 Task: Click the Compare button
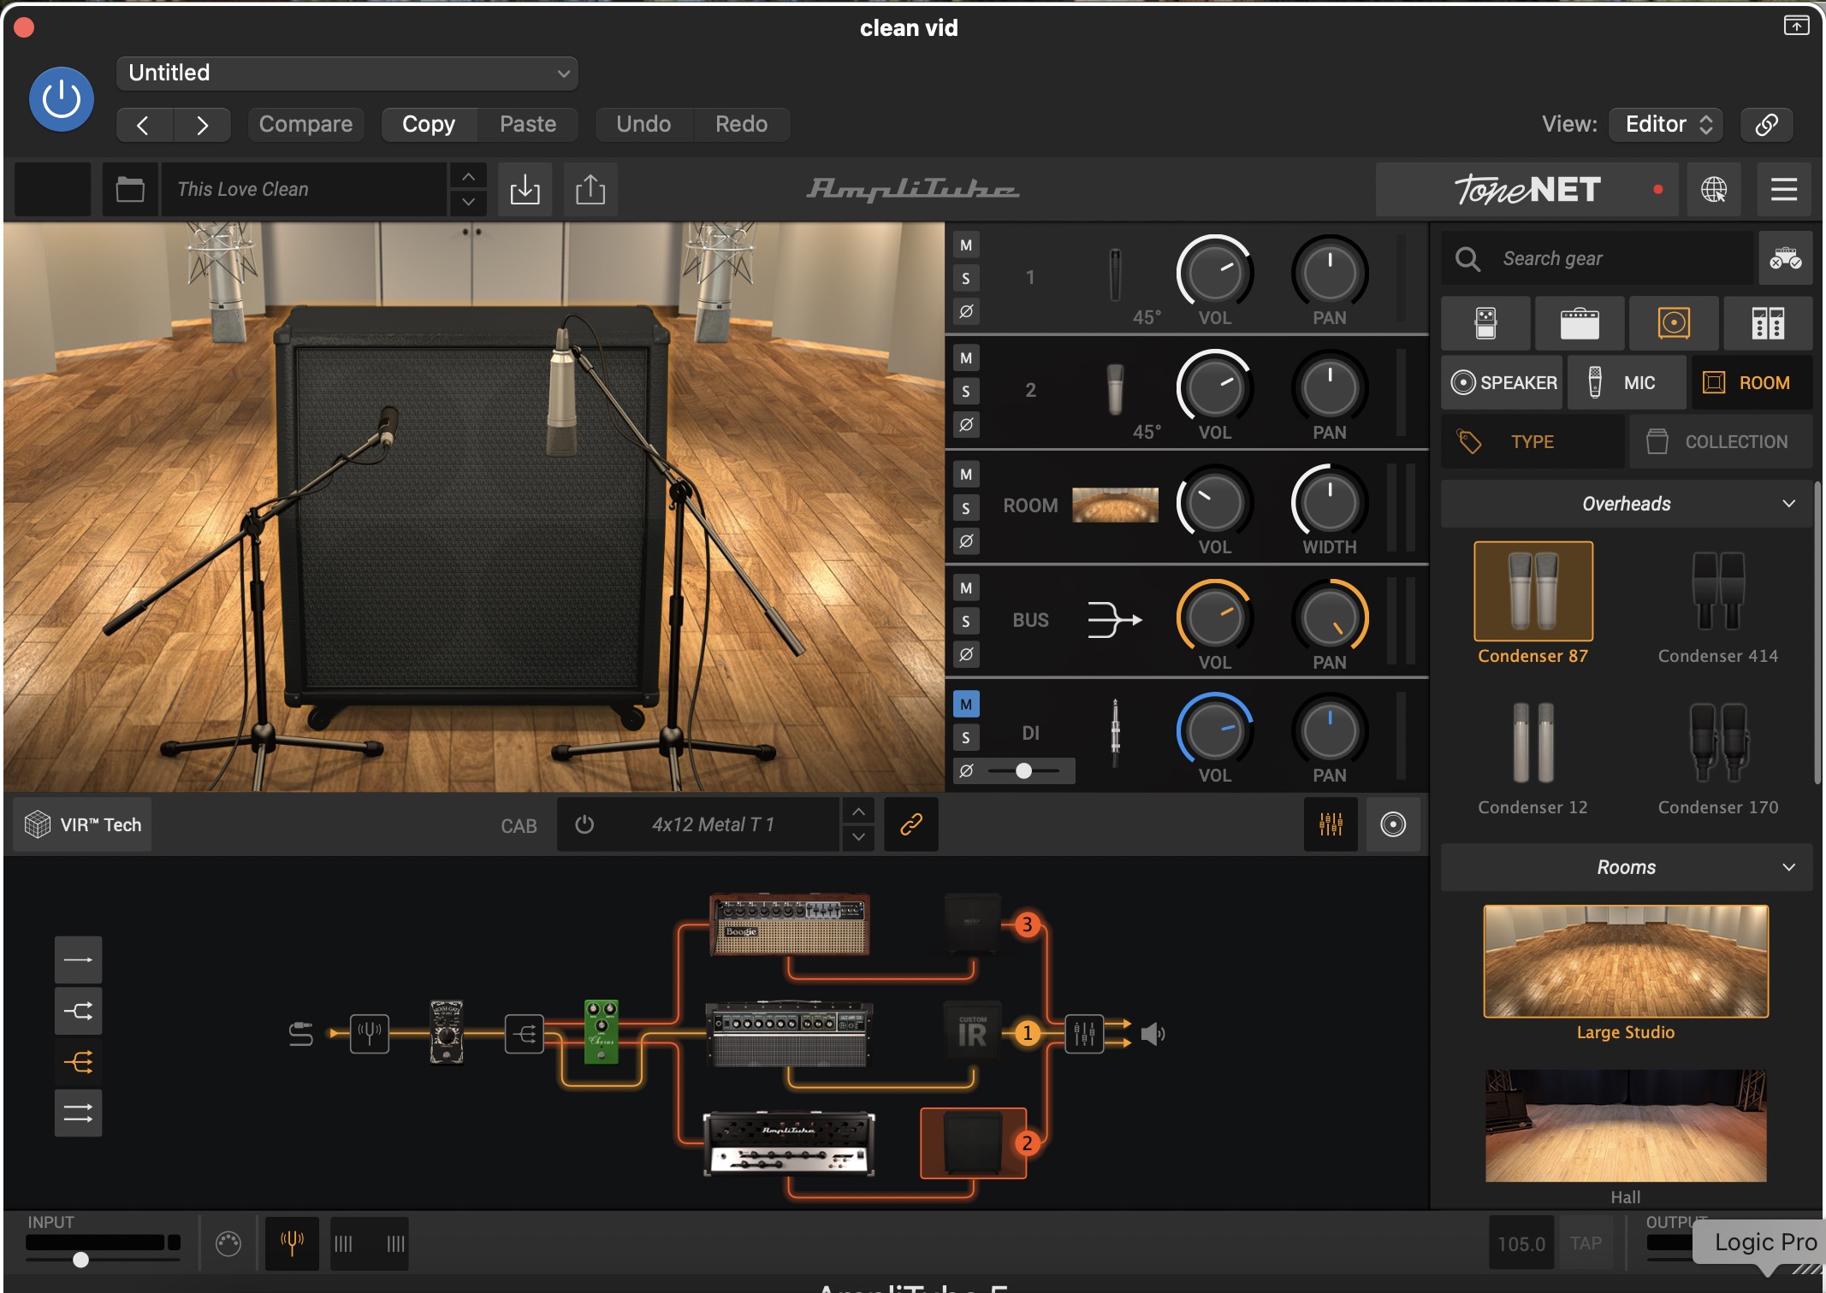point(305,125)
